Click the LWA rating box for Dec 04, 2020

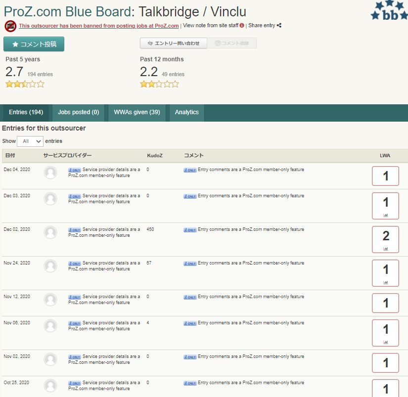(x=385, y=176)
